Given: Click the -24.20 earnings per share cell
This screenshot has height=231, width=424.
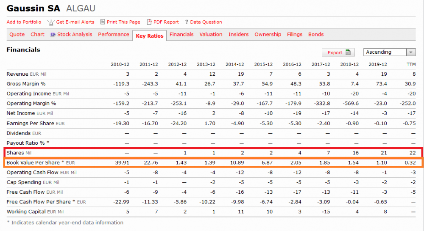Looking at the screenshot, I should tap(179, 123).
